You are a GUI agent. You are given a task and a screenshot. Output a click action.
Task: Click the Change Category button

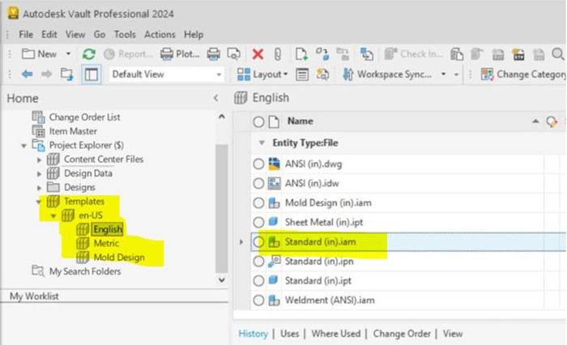pyautogui.click(x=523, y=75)
